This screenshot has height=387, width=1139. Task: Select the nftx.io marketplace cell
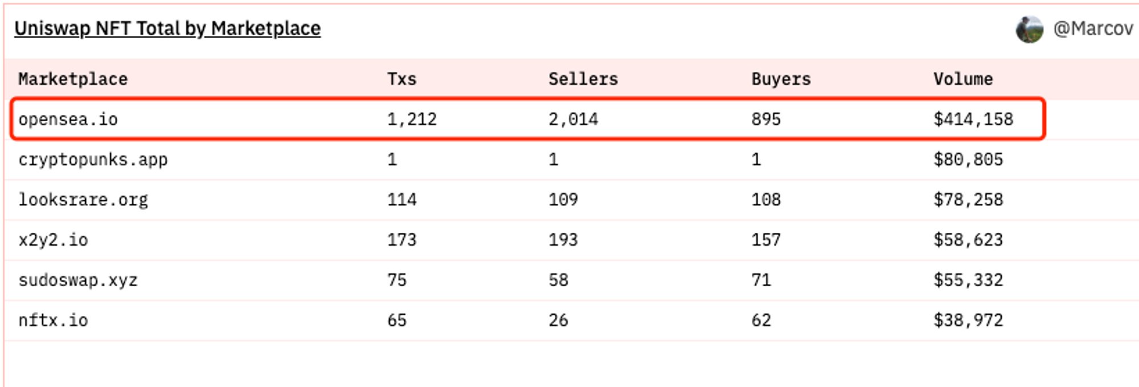pos(53,320)
